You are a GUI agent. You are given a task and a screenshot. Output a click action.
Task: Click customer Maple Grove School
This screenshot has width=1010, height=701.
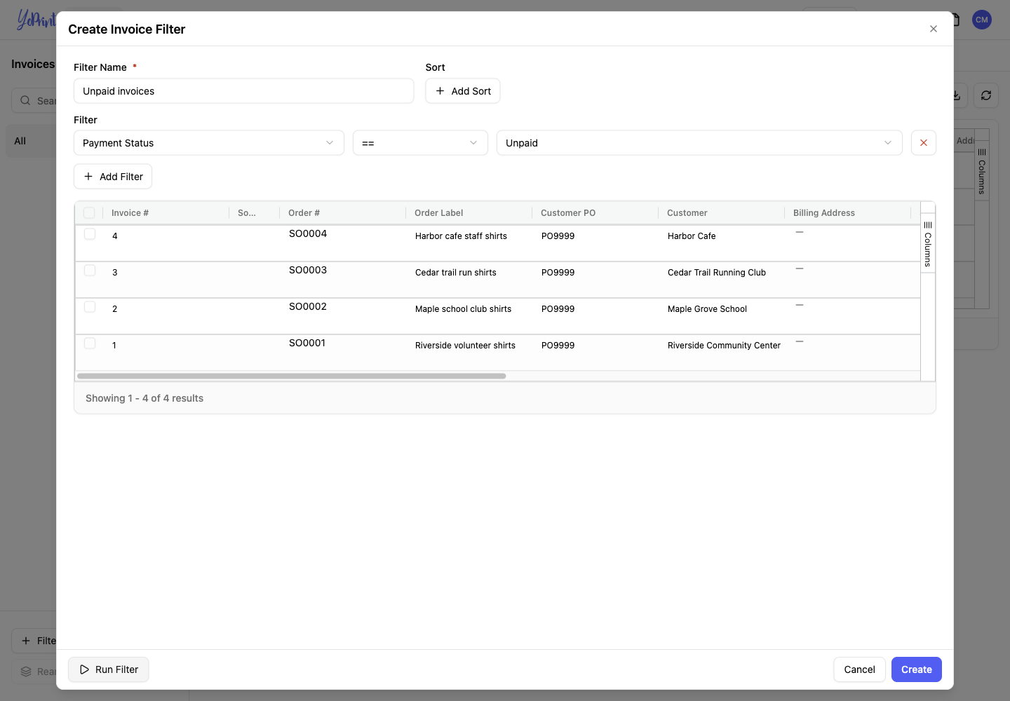[x=707, y=309]
